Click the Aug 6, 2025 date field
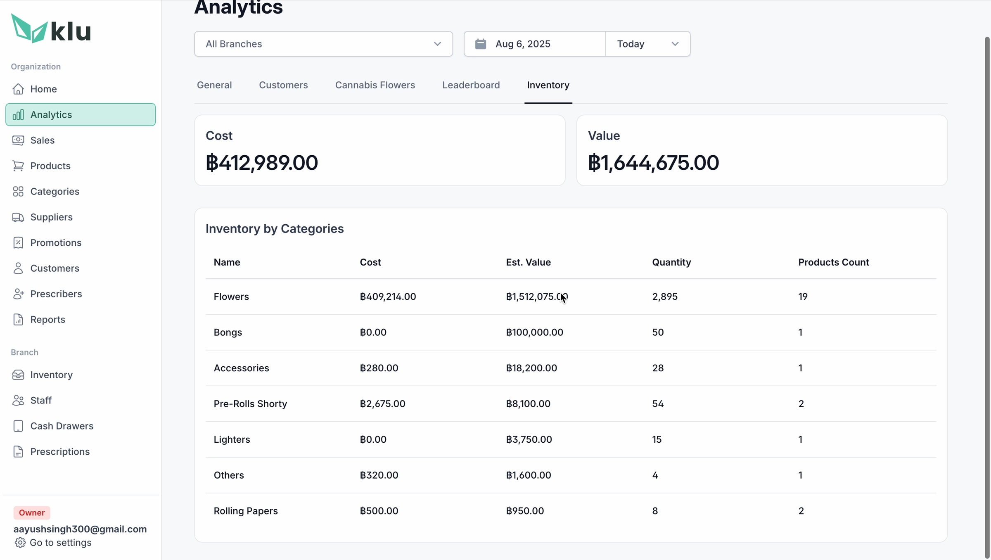This screenshot has width=991, height=560. click(535, 44)
